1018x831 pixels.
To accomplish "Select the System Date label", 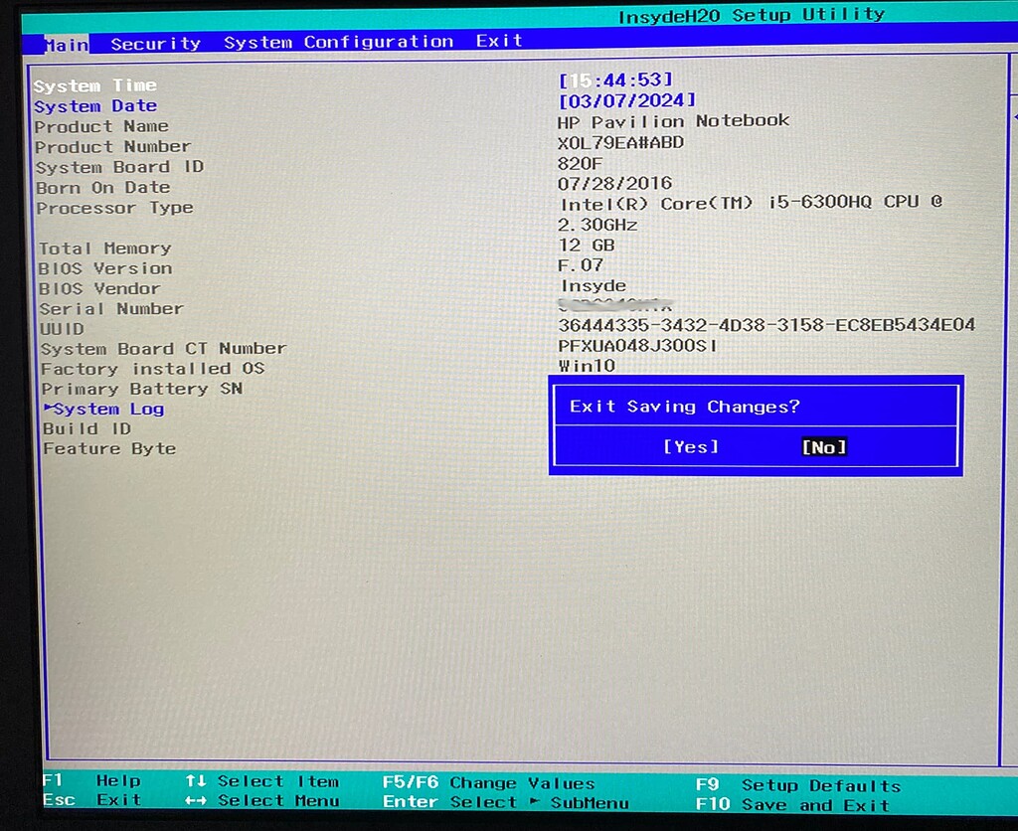I will click(95, 105).
